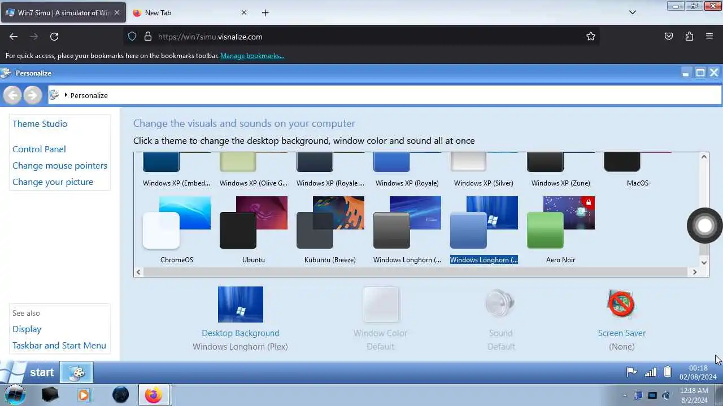Click simulator clock showing 00:18

click(698, 372)
